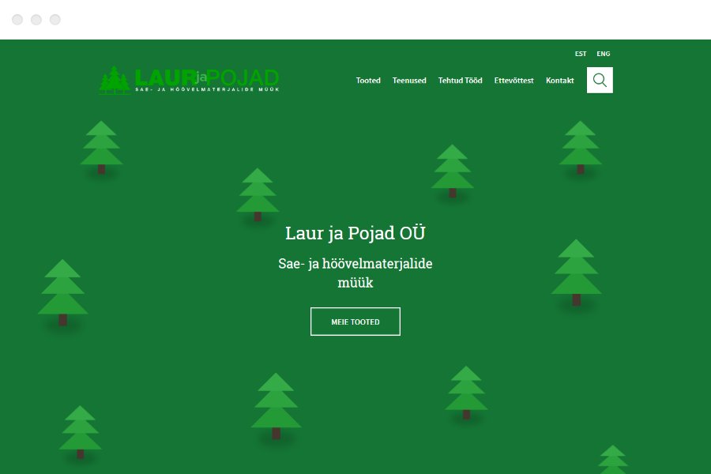711x474 pixels.
Task: Click the Laur ja Pojad logo
Action: coord(190,80)
